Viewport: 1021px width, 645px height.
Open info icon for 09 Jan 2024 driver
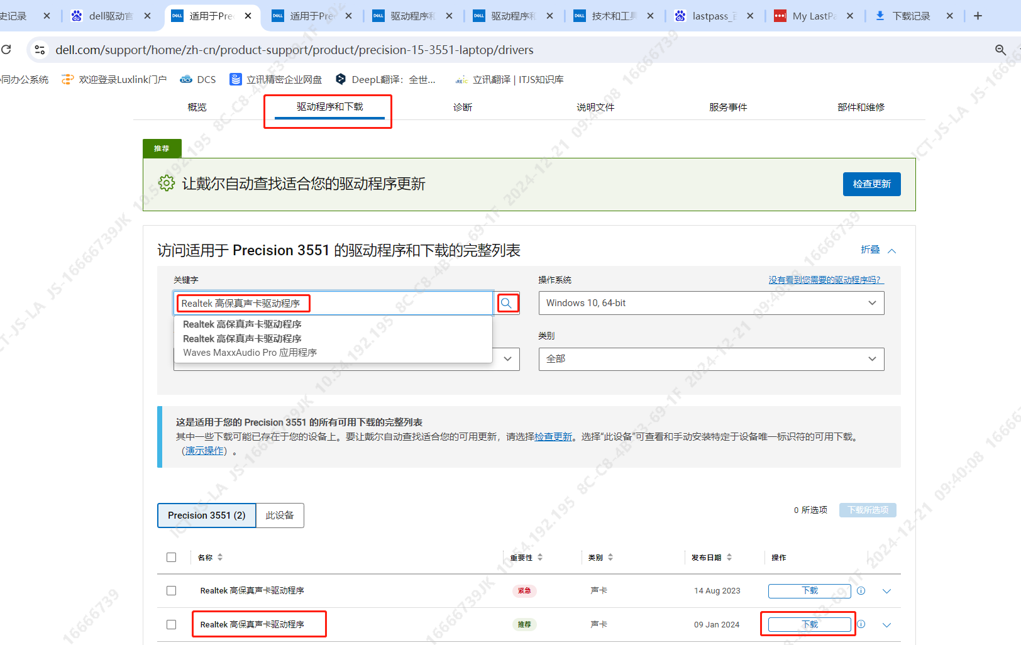tap(861, 624)
